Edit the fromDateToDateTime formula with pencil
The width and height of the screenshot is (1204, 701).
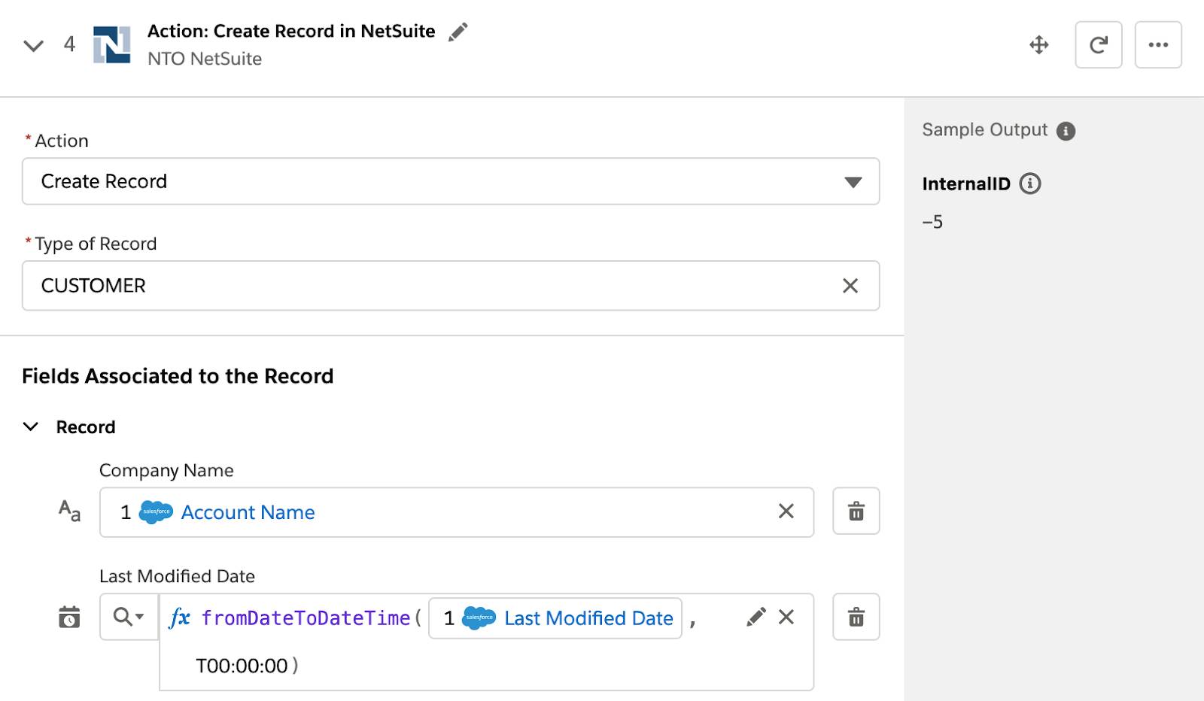click(x=756, y=617)
